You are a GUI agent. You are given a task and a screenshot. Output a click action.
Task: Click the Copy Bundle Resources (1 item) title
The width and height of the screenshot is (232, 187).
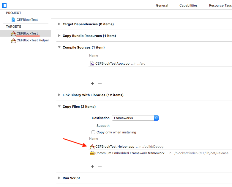[x=89, y=36]
